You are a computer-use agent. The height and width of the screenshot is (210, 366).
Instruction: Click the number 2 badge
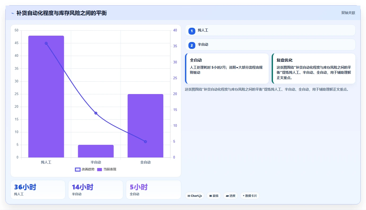pos(192,45)
